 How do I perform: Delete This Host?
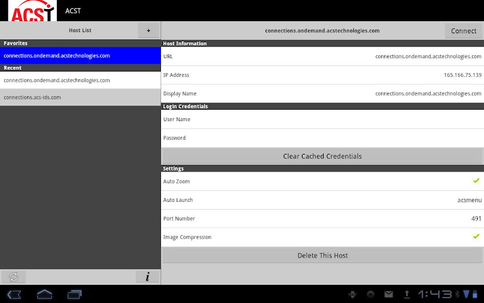pos(322,255)
